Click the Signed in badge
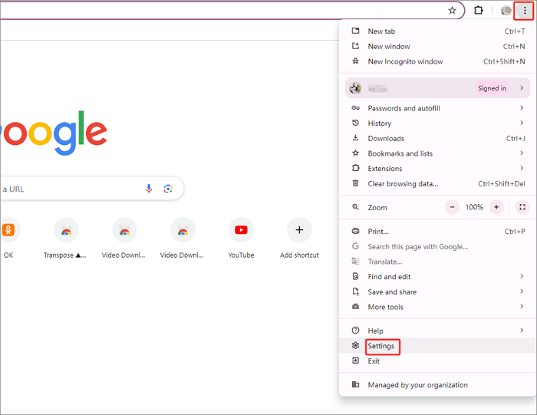The image size is (537, 415). click(492, 88)
